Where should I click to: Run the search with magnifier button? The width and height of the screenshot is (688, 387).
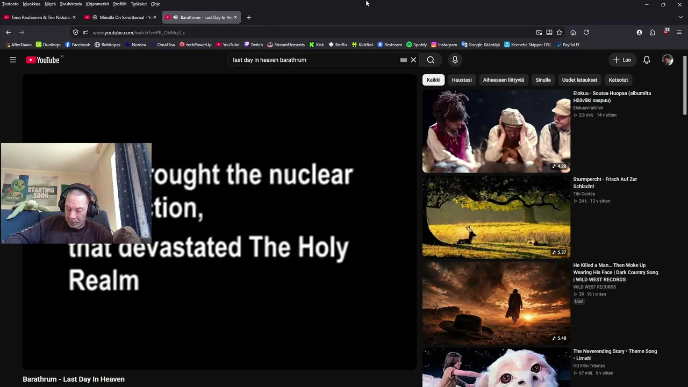coord(431,60)
